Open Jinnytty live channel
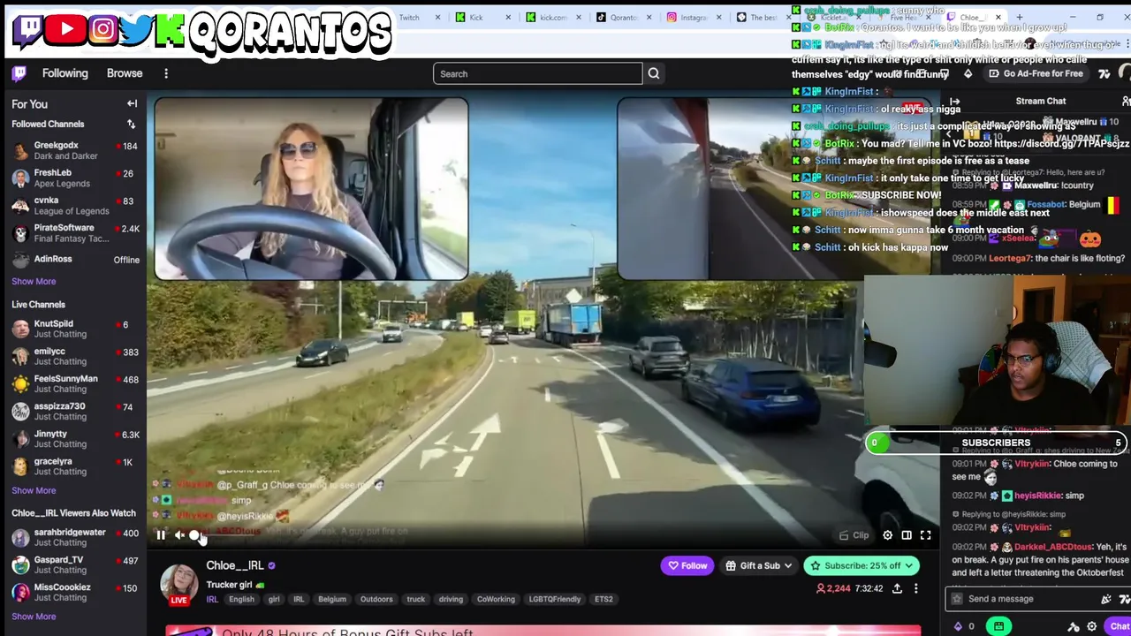Screen dimensions: 1131x636 click(75, 438)
